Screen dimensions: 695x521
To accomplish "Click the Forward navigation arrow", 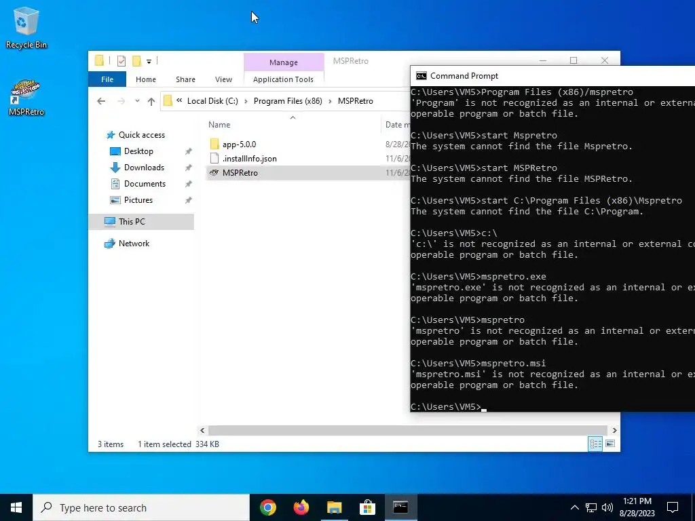I will tap(121, 101).
